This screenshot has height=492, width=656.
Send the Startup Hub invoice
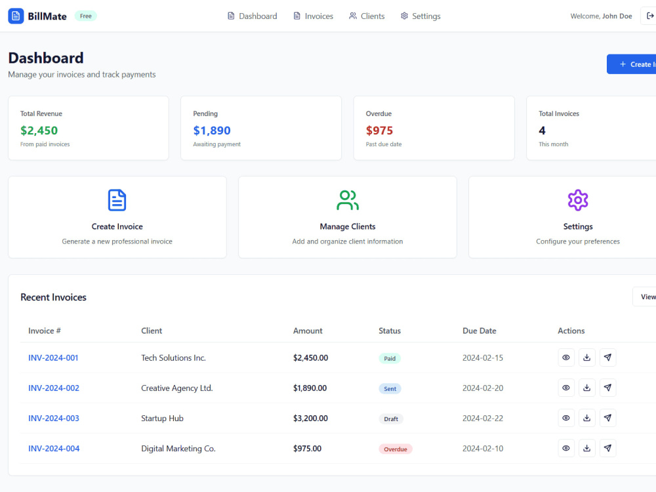coord(608,418)
